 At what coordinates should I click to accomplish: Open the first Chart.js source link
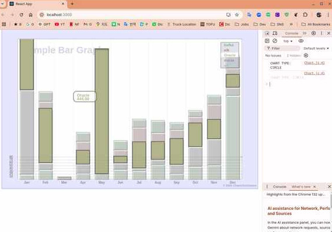314,63
